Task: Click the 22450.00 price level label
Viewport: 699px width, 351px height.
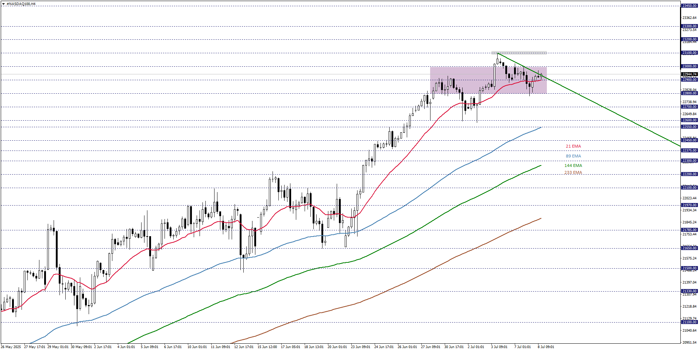Action: pyautogui.click(x=690, y=140)
